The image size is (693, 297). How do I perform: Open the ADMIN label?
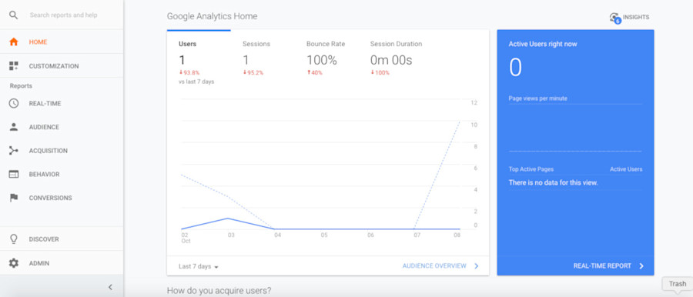(39, 263)
